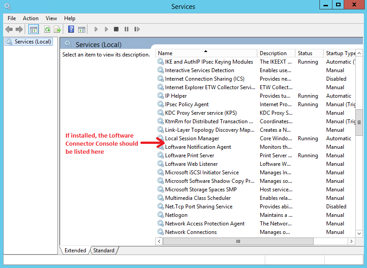Switch to the Standard tab
Screen dimensions: 367x268
click(104, 251)
